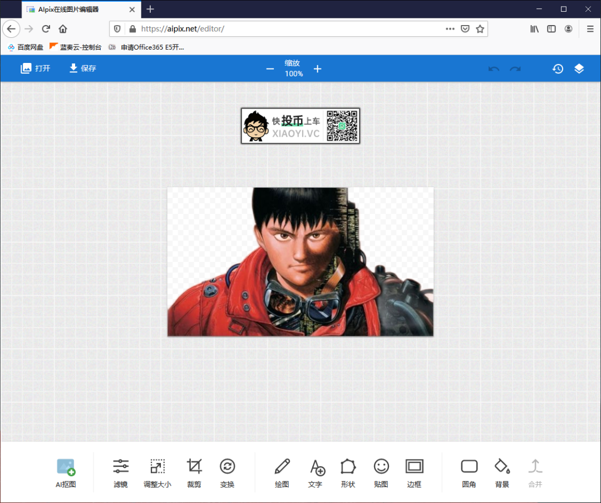Open the 百度网盘 bookmark

(26, 47)
